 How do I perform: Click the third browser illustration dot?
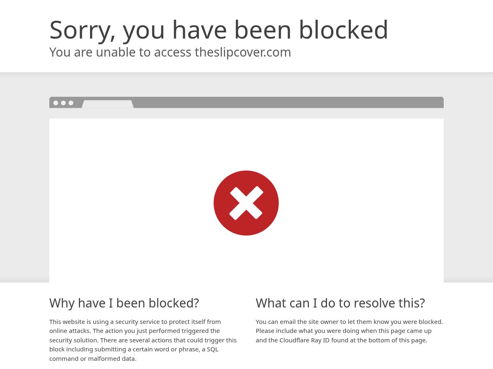(71, 103)
